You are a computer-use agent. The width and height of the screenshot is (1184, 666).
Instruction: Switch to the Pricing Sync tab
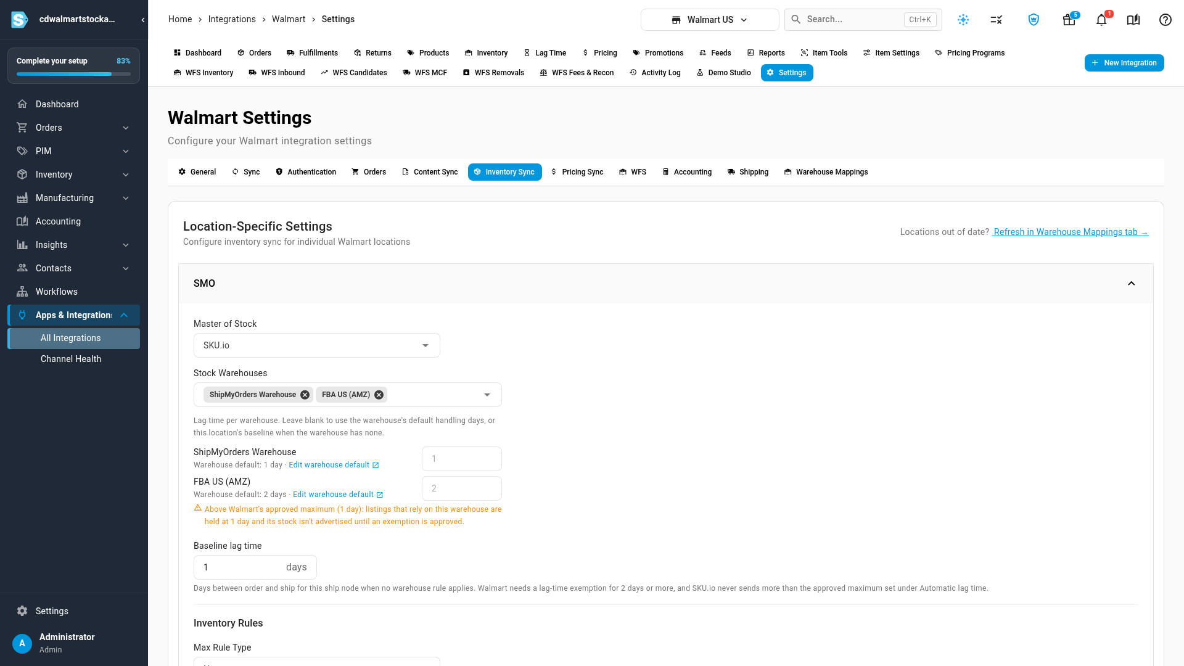[577, 172]
